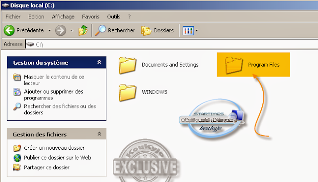
Task: Open the Outils menu
Action: click(x=114, y=16)
